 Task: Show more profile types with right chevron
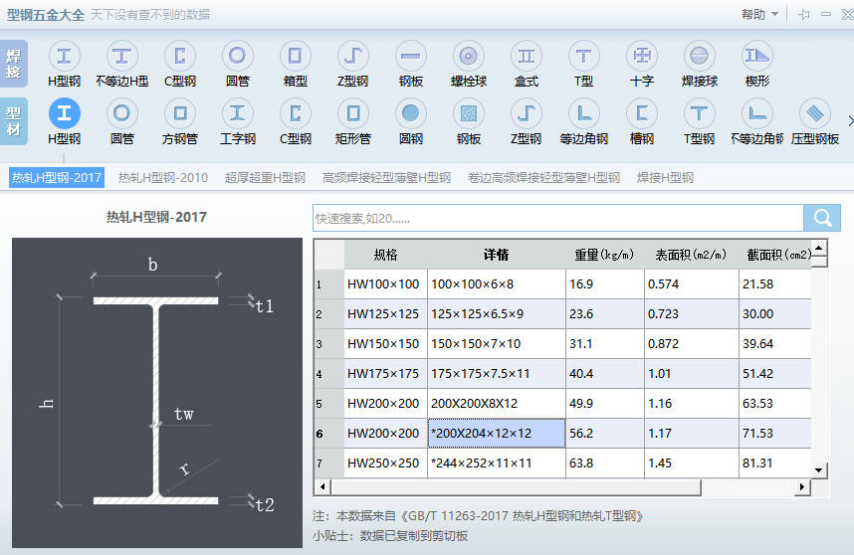(850, 120)
